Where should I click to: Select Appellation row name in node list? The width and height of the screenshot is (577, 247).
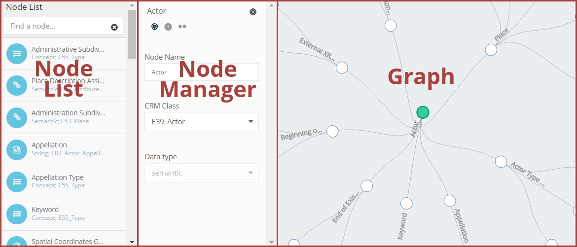49,145
